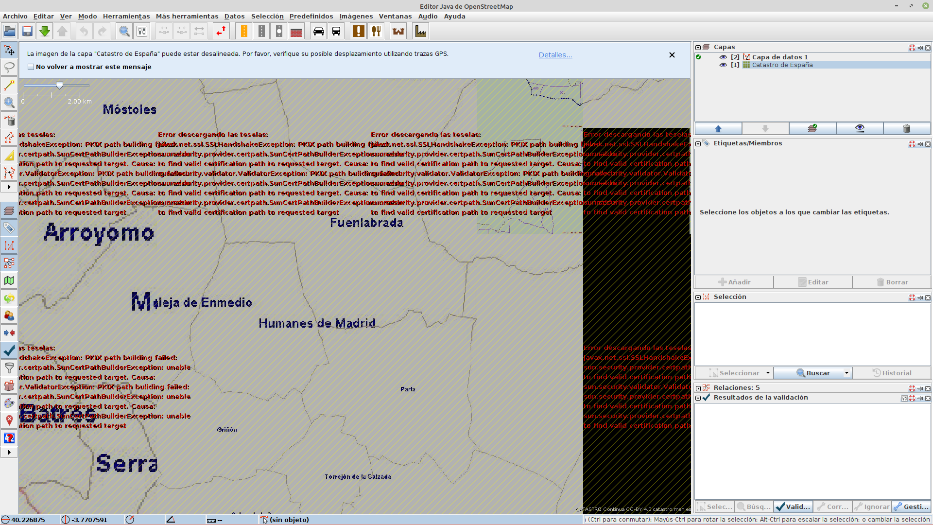Click the save floppy disk icon
Image resolution: width=933 pixels, height=525 pixels.
pos(27,31)
